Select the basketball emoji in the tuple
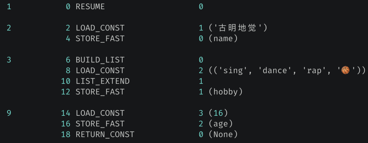 click(x=346, y=70)
